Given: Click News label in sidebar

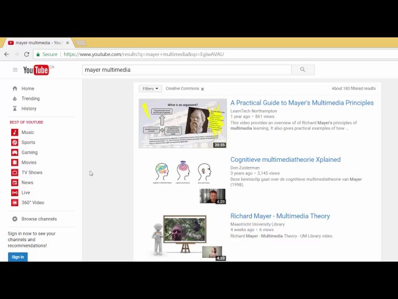Looking at the screenshot, I should (x=27, y=183).
